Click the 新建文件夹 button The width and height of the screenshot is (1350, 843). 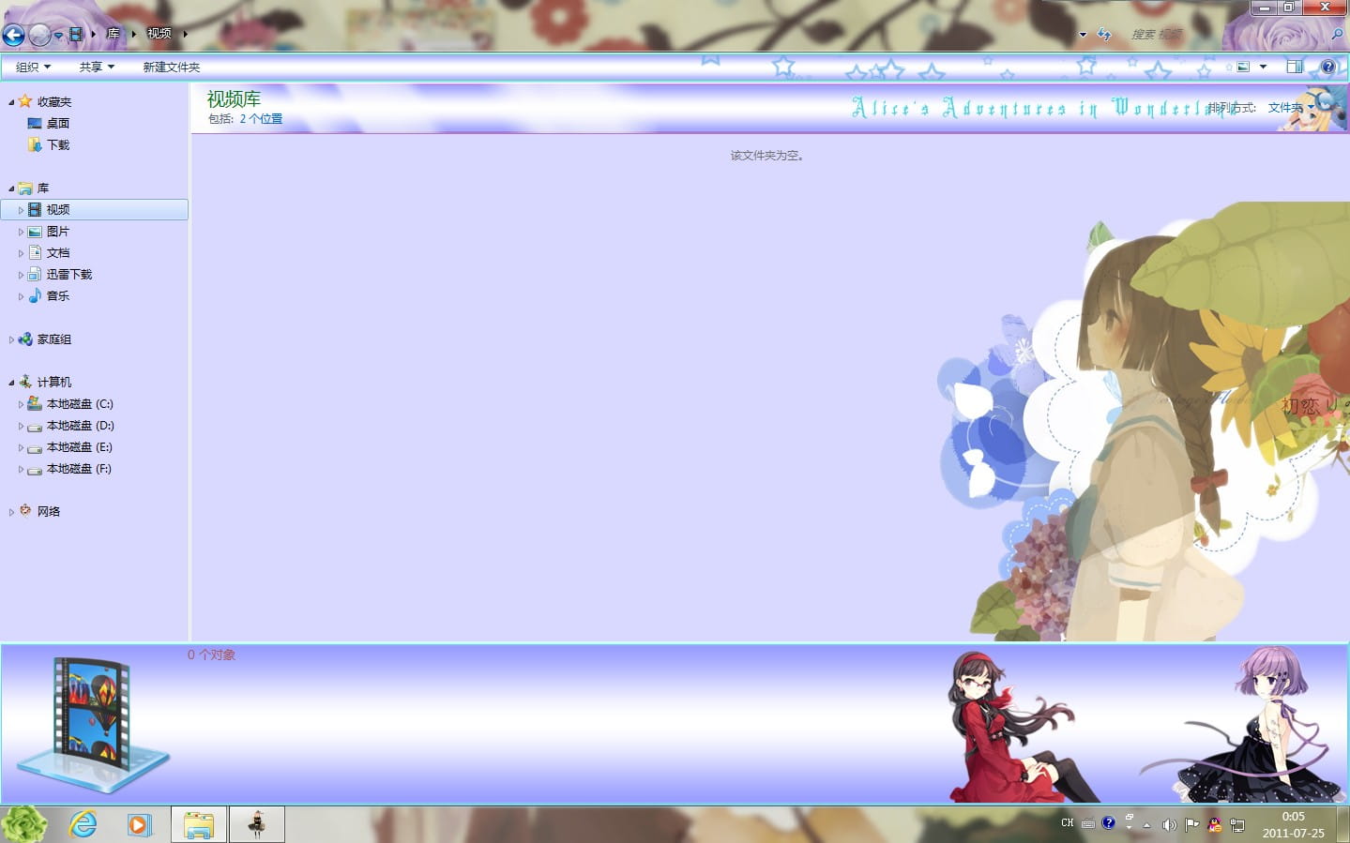[x=171, y=67]
